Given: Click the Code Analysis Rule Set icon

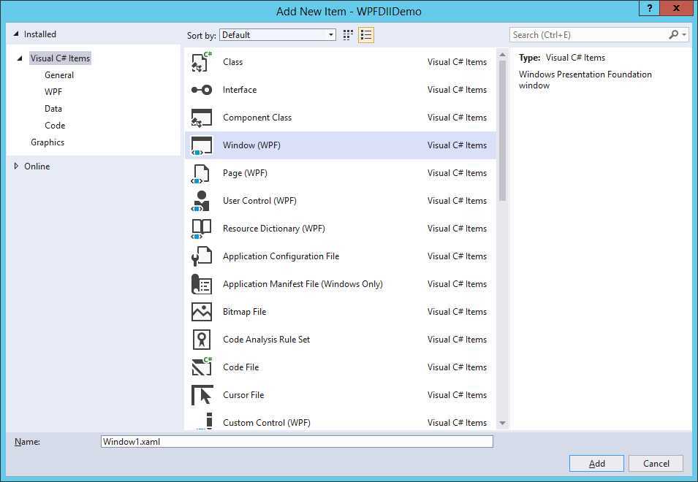Looking at the screenshot, I should 201,340.
